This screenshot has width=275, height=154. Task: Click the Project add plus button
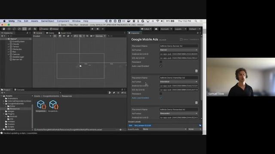pos(2,93)
